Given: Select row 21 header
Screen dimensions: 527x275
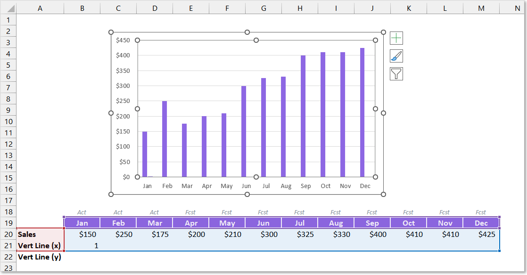Looking at the screenshot, I should coord(8,245).
